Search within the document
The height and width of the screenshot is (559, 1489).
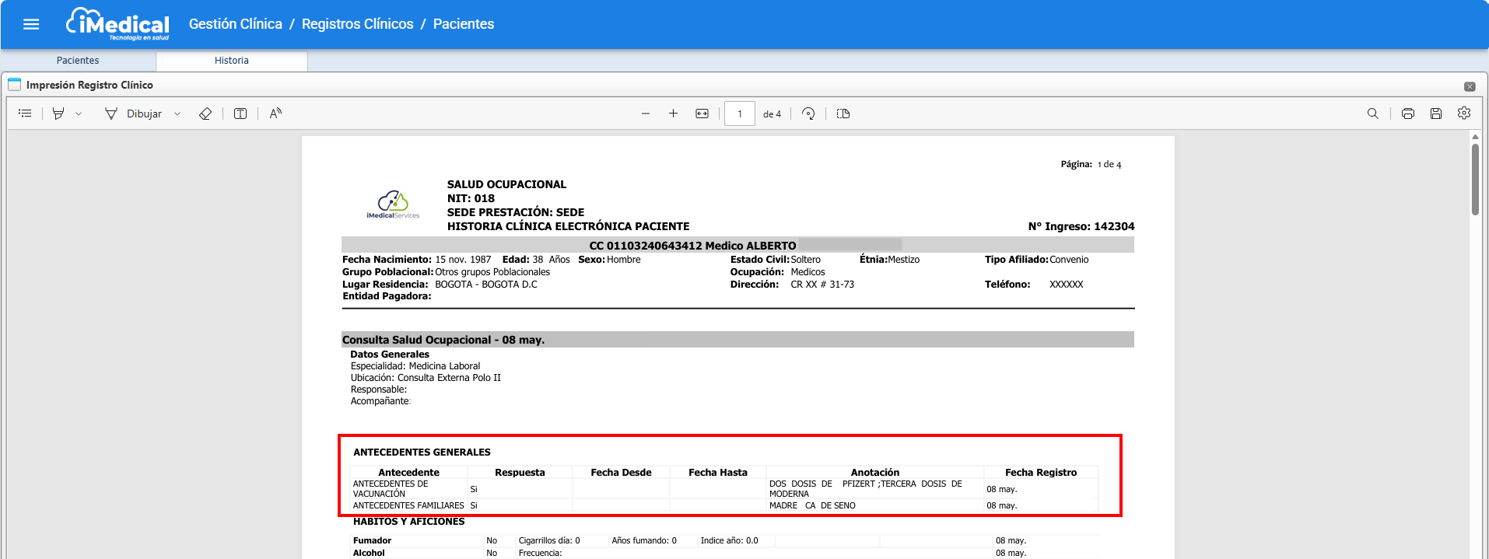[1373, 114]
